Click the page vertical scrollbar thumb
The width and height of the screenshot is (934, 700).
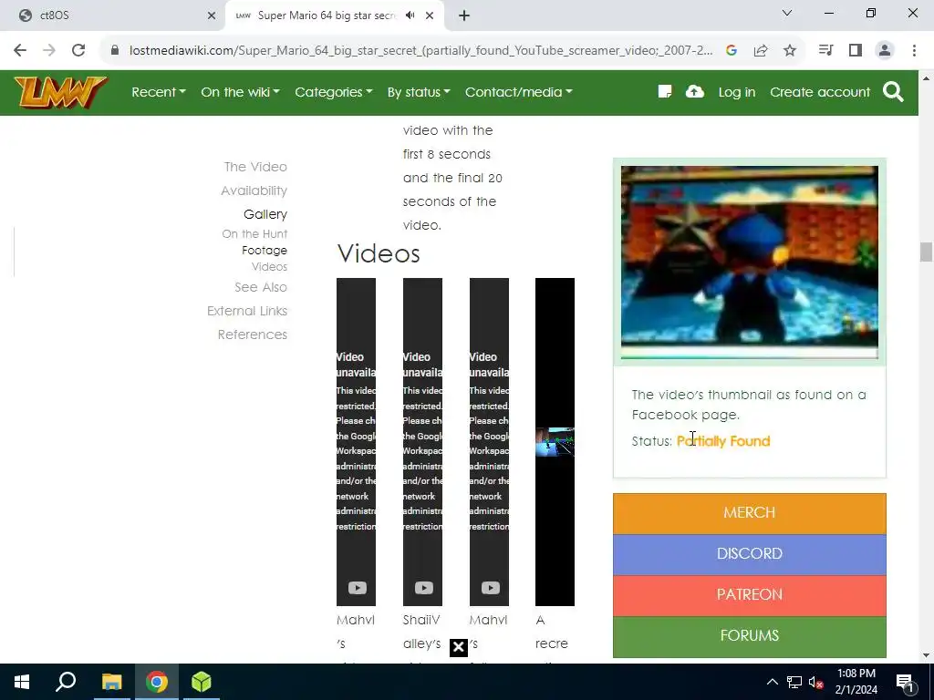926,252
